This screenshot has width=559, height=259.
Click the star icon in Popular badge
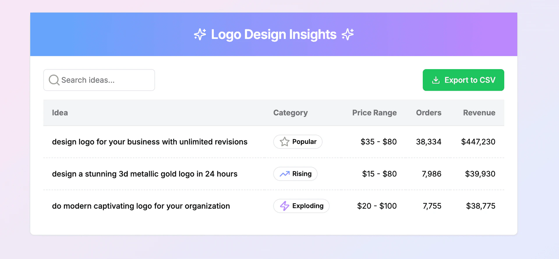point(284,142)
